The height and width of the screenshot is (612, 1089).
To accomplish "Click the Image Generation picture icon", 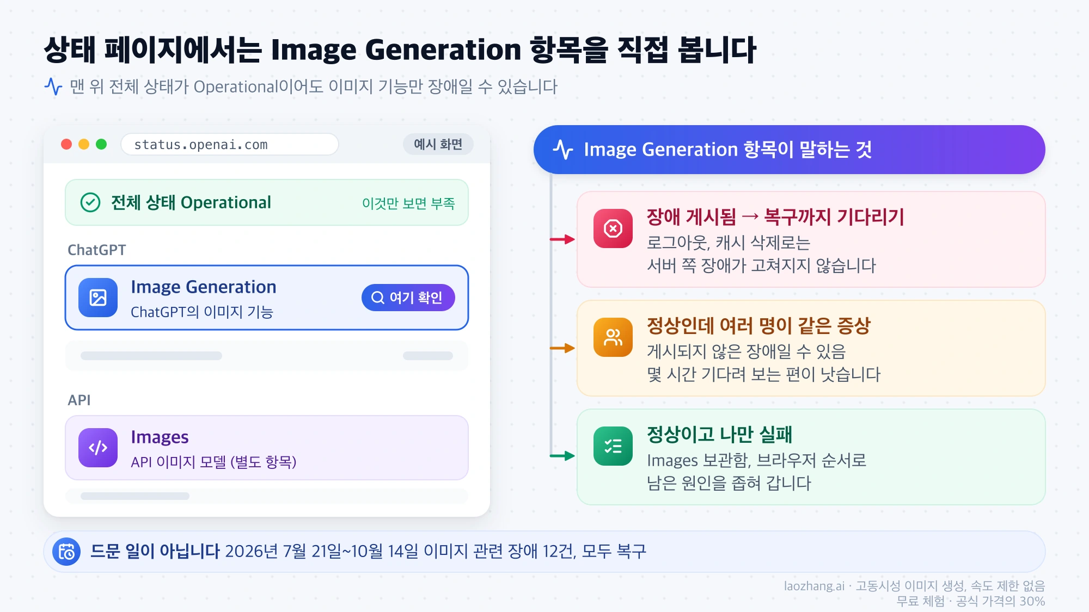I will click(x=98, y=298).
